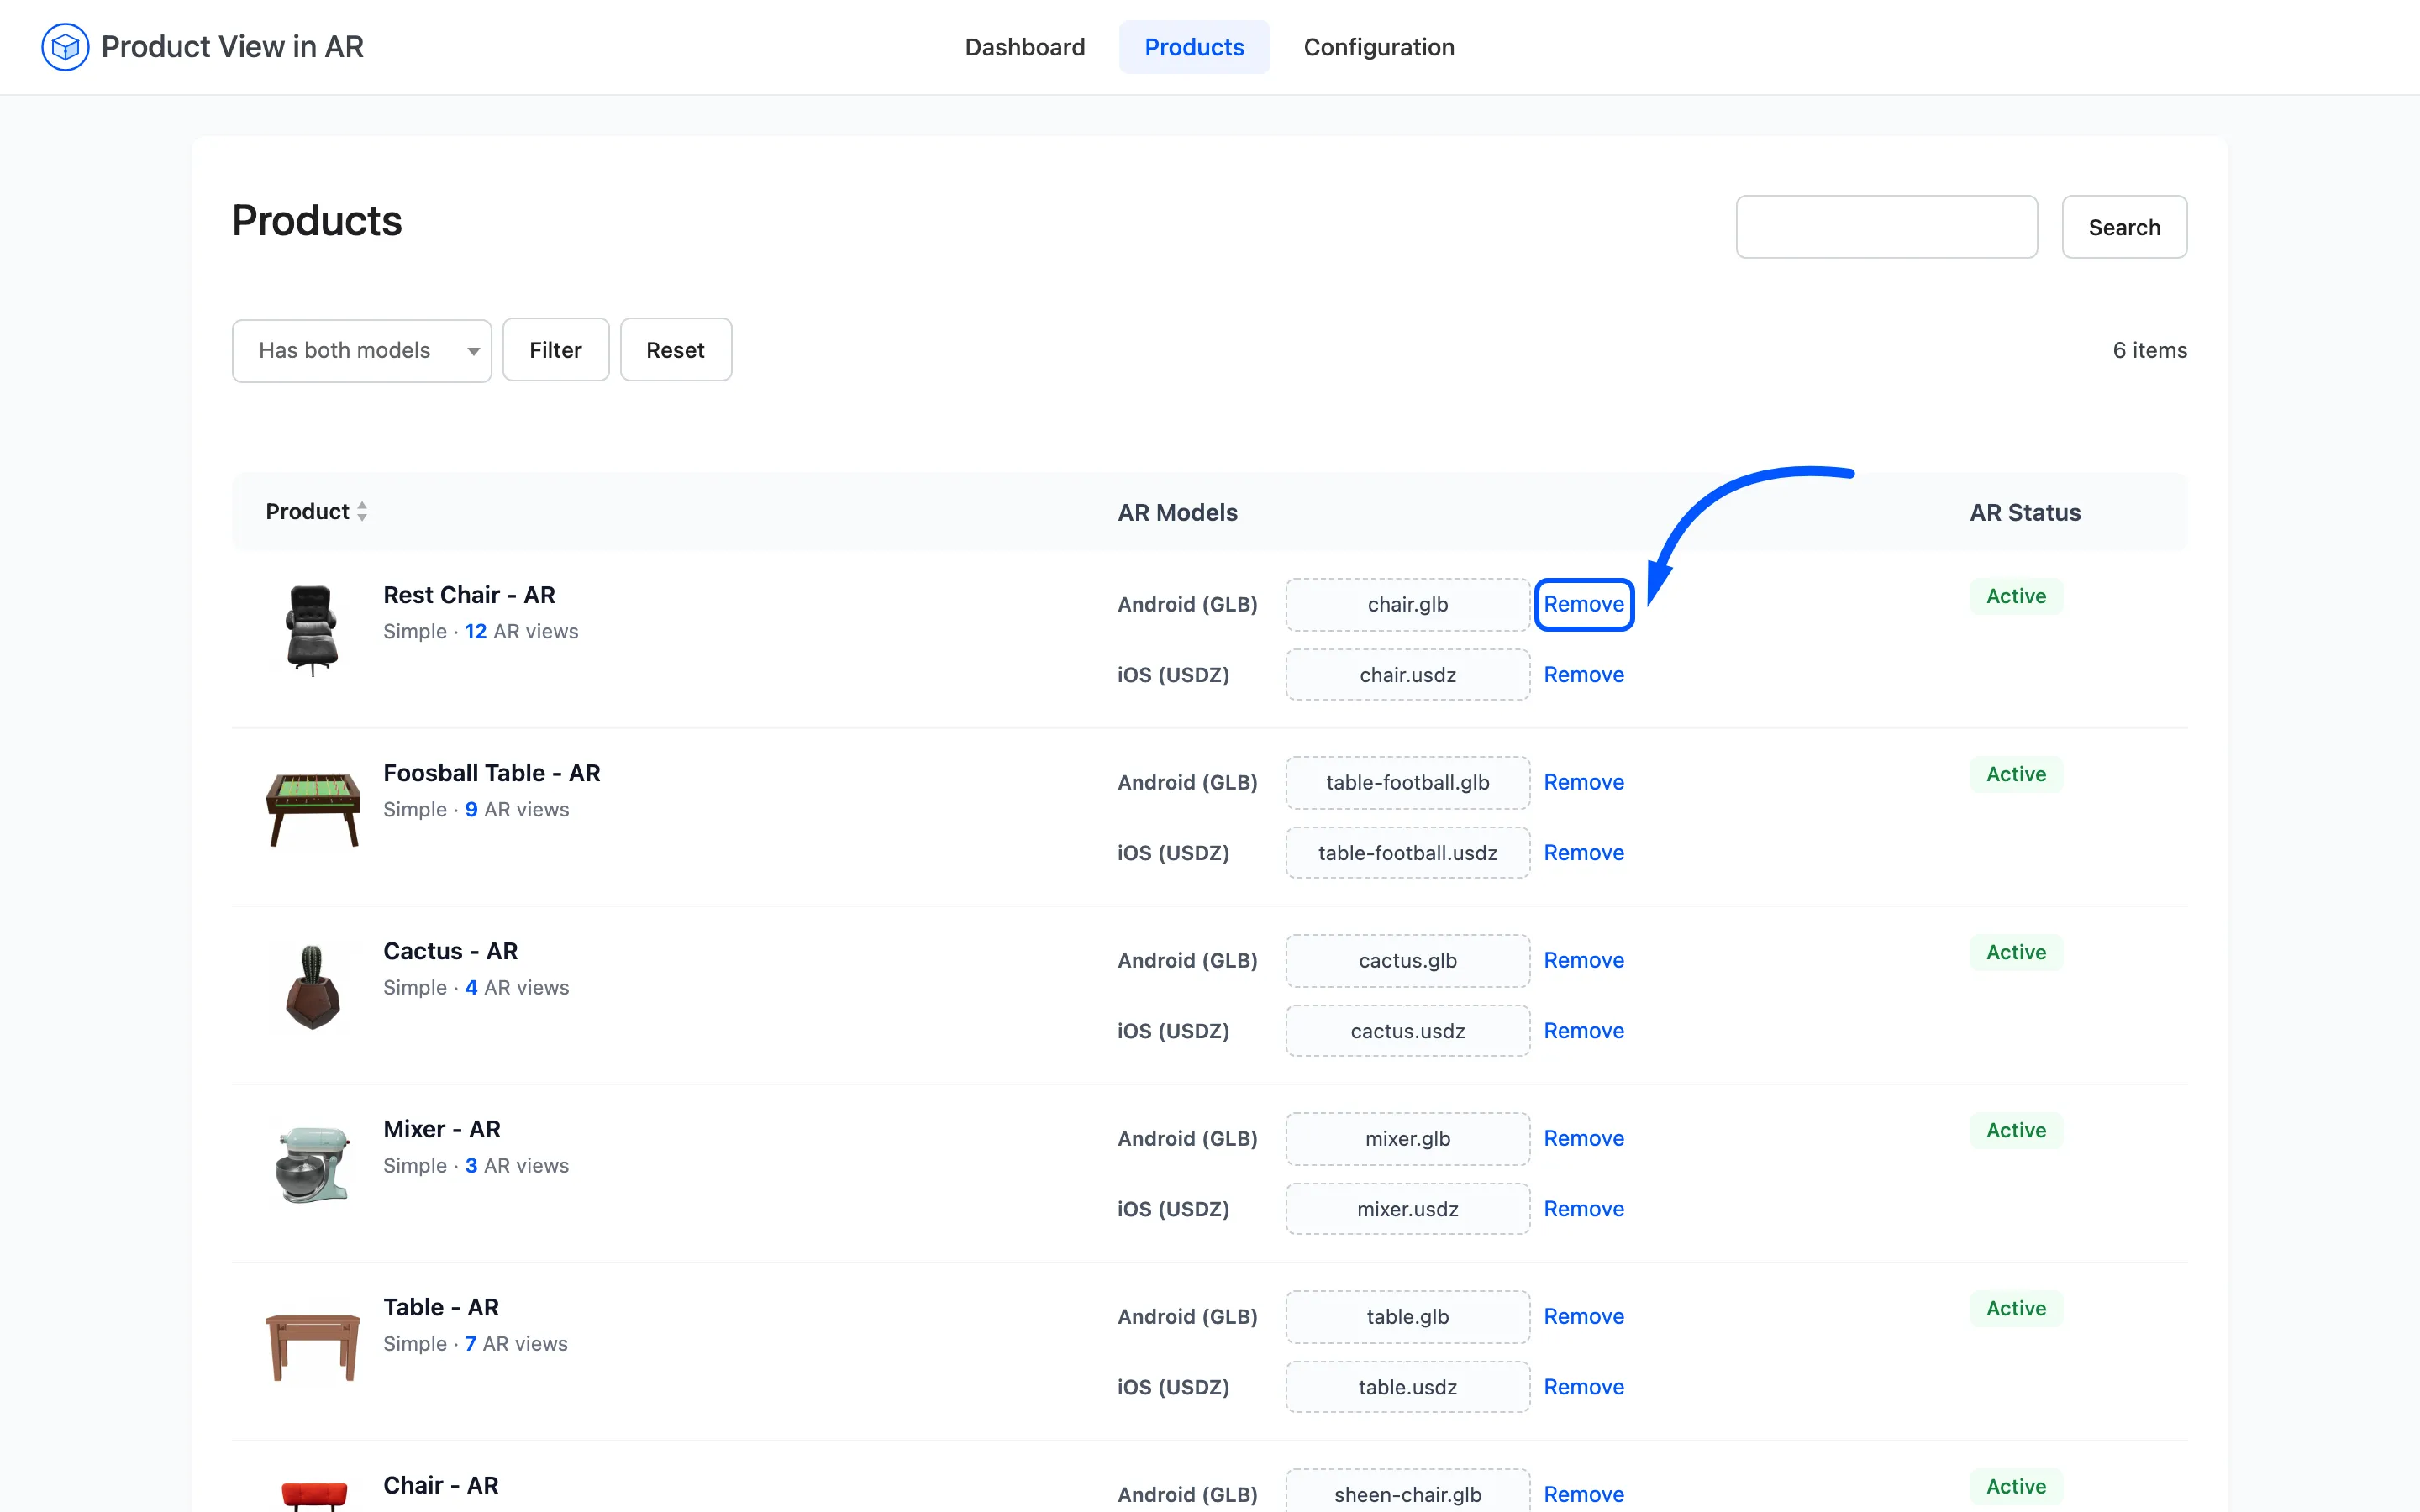Remove cactus.usdz iOS model
Image resolution: width=2420 pixels, height=1512 pixels.
pos(1584,1031)
